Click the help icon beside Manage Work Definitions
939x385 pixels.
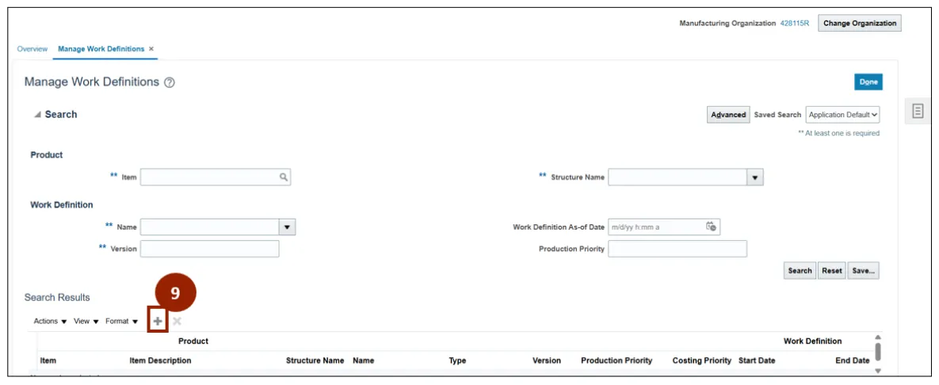tap(170, 83)
